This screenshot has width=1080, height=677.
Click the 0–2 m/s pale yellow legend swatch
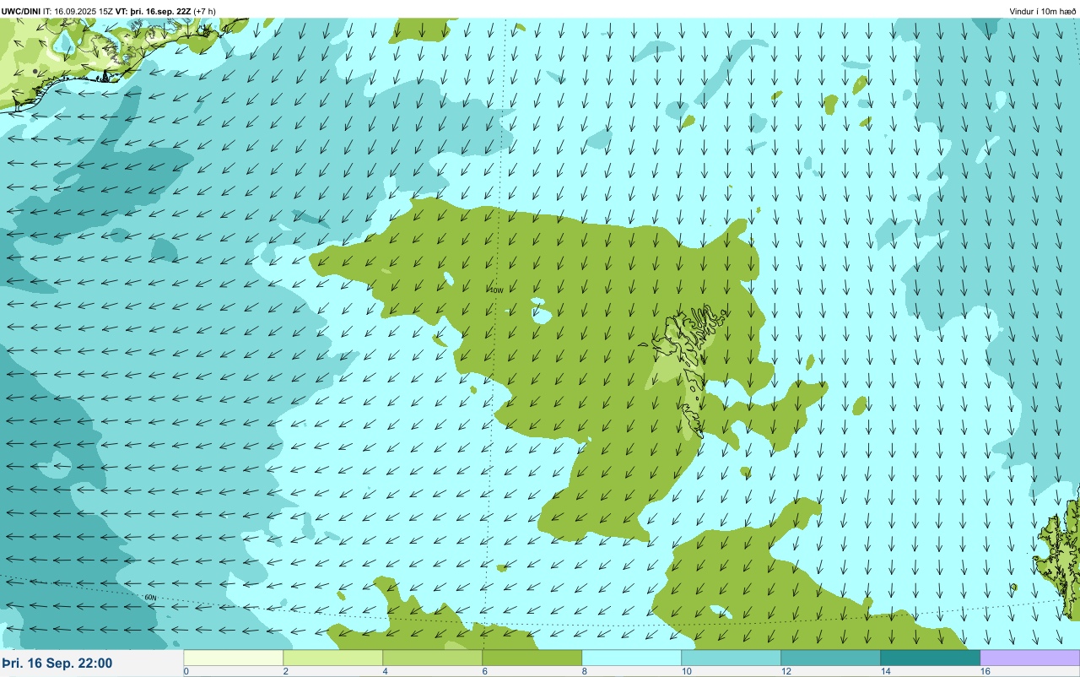(234, 658)
